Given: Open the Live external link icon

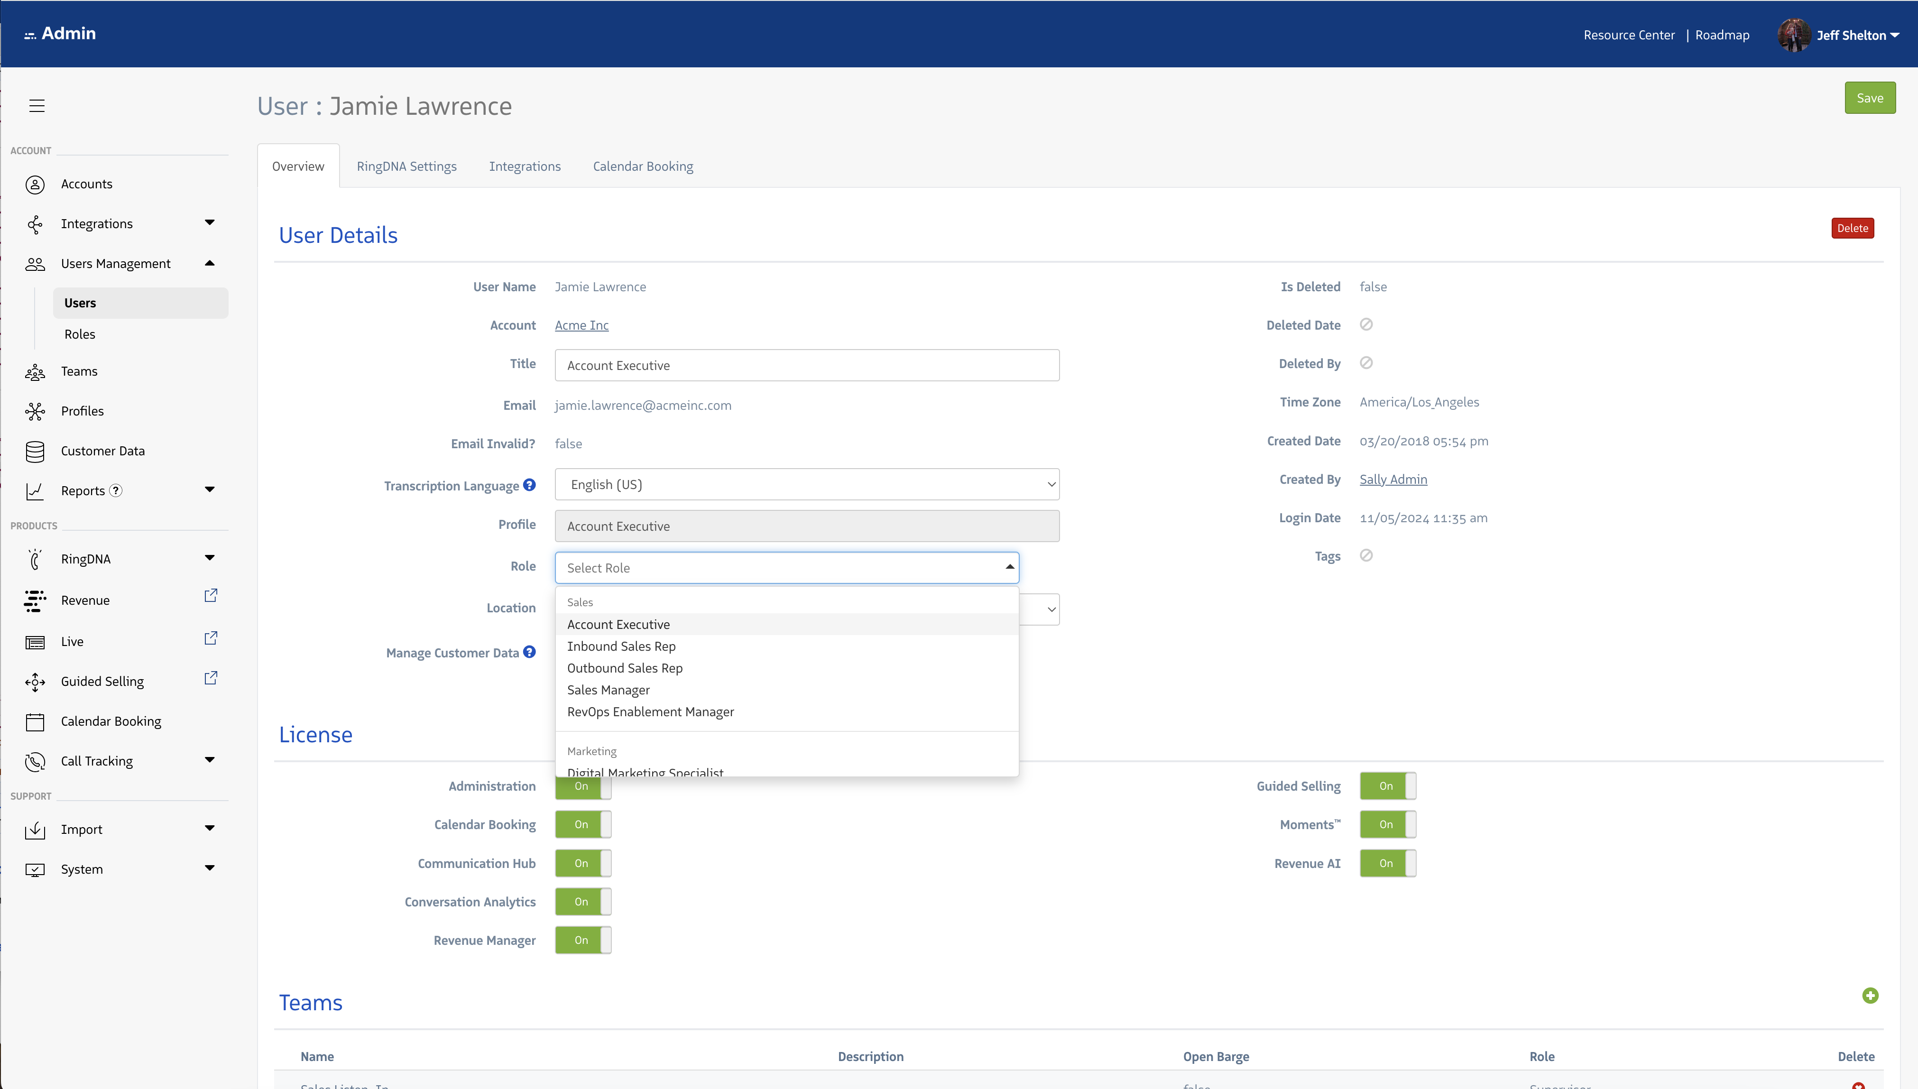Looking at the screenshot, I should click(x=211, y=639).
